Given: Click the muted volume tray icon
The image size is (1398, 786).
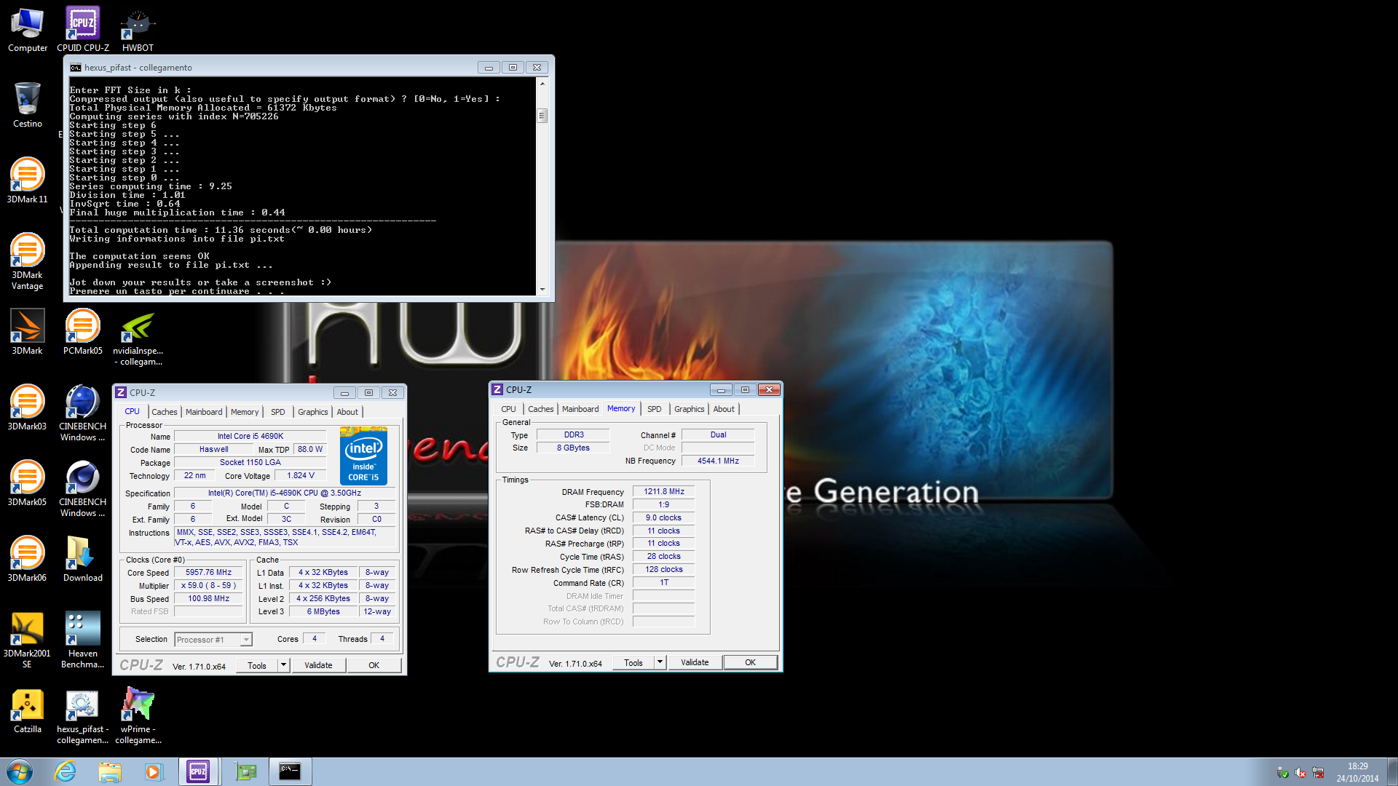Looking at the screenshot, I should pyautogui.click(x=1300, y=773).
